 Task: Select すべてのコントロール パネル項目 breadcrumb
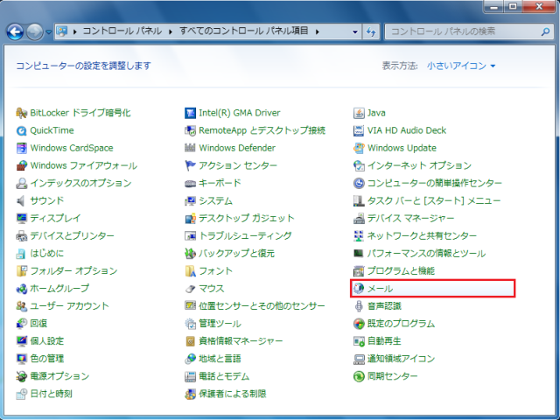[243, 31]
